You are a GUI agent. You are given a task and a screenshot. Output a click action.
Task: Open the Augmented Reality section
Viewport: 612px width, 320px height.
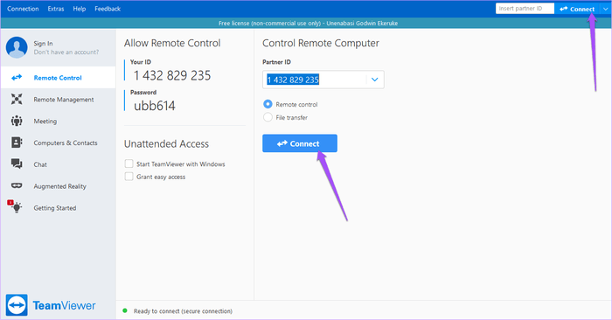pos(59,185)
